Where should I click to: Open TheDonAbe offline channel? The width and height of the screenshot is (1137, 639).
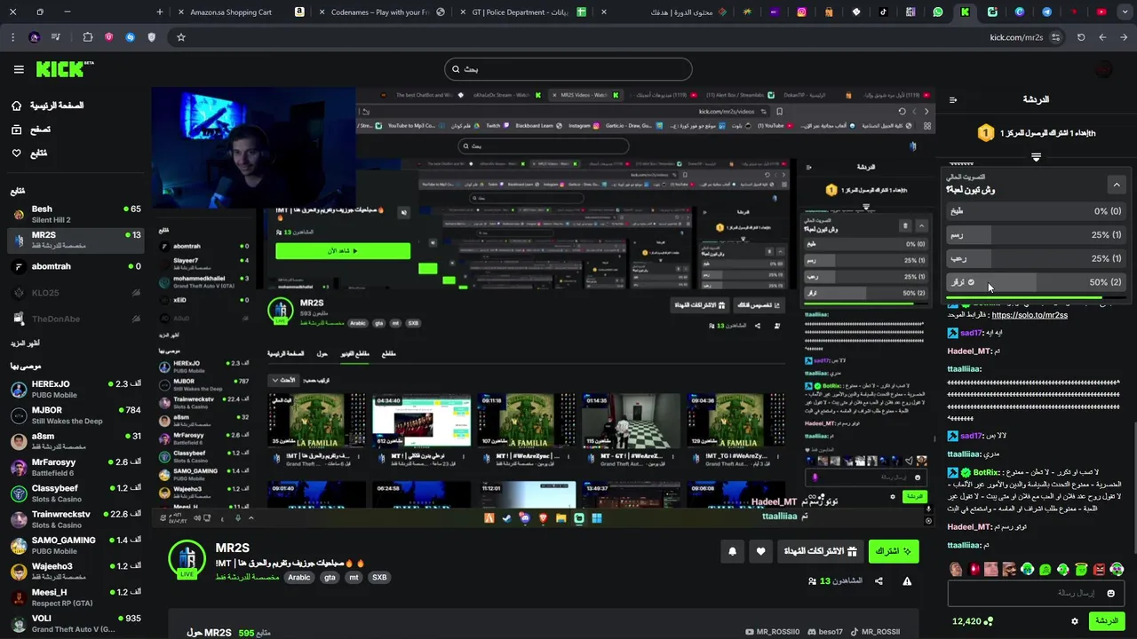click(x=76, y=319)
